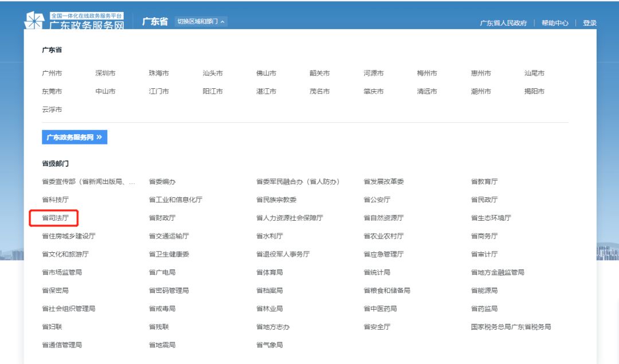Visit 省教育厅 department services
Viewport: 619px width, 364px height.
pos(483,181)
